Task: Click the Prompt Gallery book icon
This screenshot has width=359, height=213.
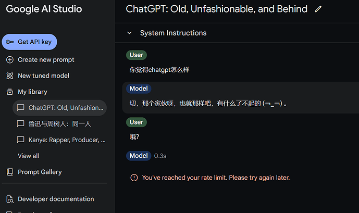Action: [x=9, y=172]
